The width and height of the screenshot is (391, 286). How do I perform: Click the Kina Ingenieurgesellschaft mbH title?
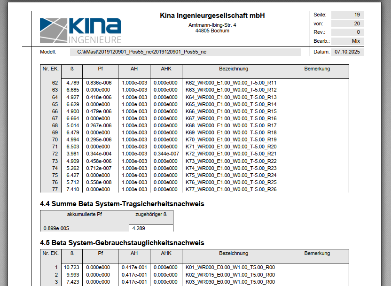(212, 15)
